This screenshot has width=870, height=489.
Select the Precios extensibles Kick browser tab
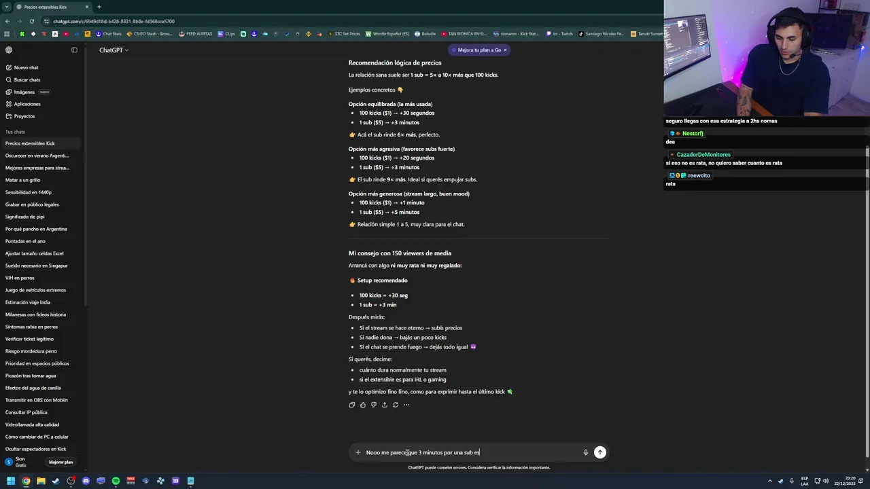52,7
